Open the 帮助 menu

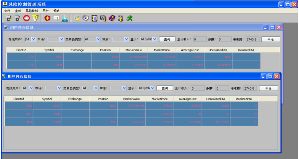coord(56,11)
